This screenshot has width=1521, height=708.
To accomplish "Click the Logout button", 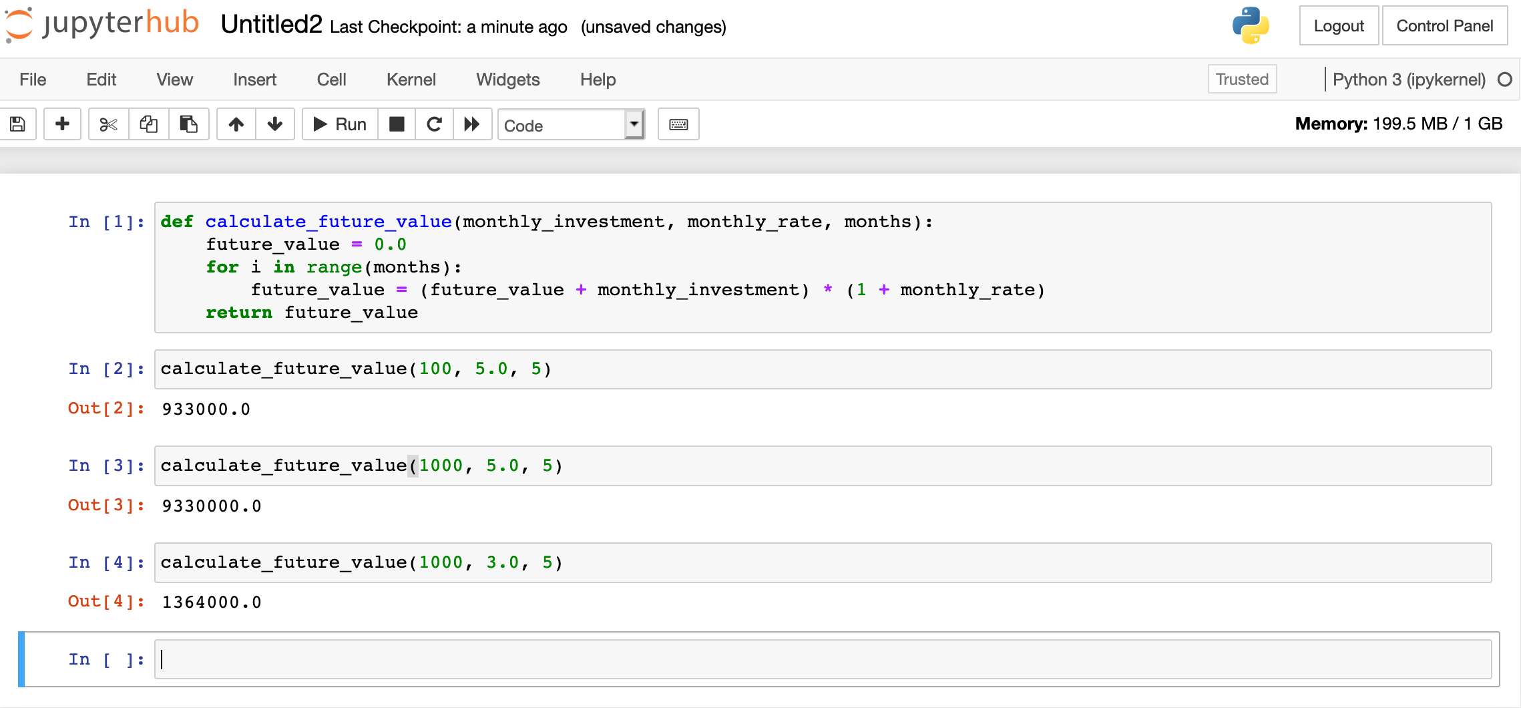I will pos(1339,25).
